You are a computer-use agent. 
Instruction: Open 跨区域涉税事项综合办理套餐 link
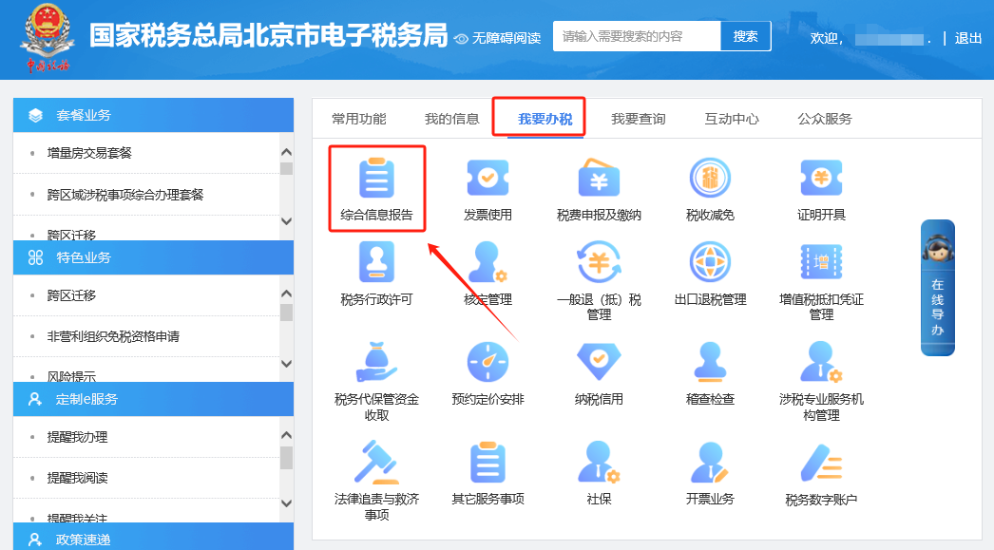click(x=125, y=195)
